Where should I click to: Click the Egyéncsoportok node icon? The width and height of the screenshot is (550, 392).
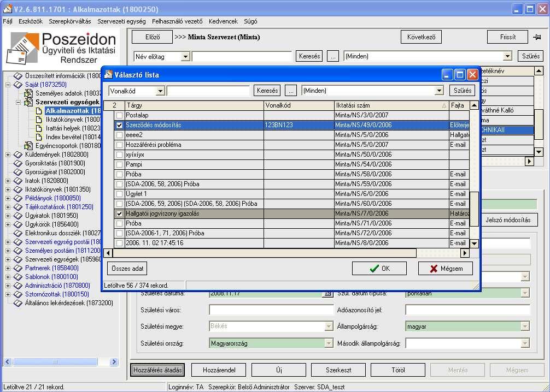[x=28, y=145]
